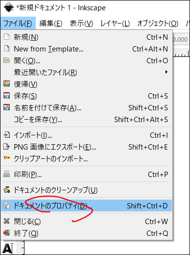Click the Save (保存) floppy icon
The width and height of the screenshot is (190, 255).
[6, 96]
